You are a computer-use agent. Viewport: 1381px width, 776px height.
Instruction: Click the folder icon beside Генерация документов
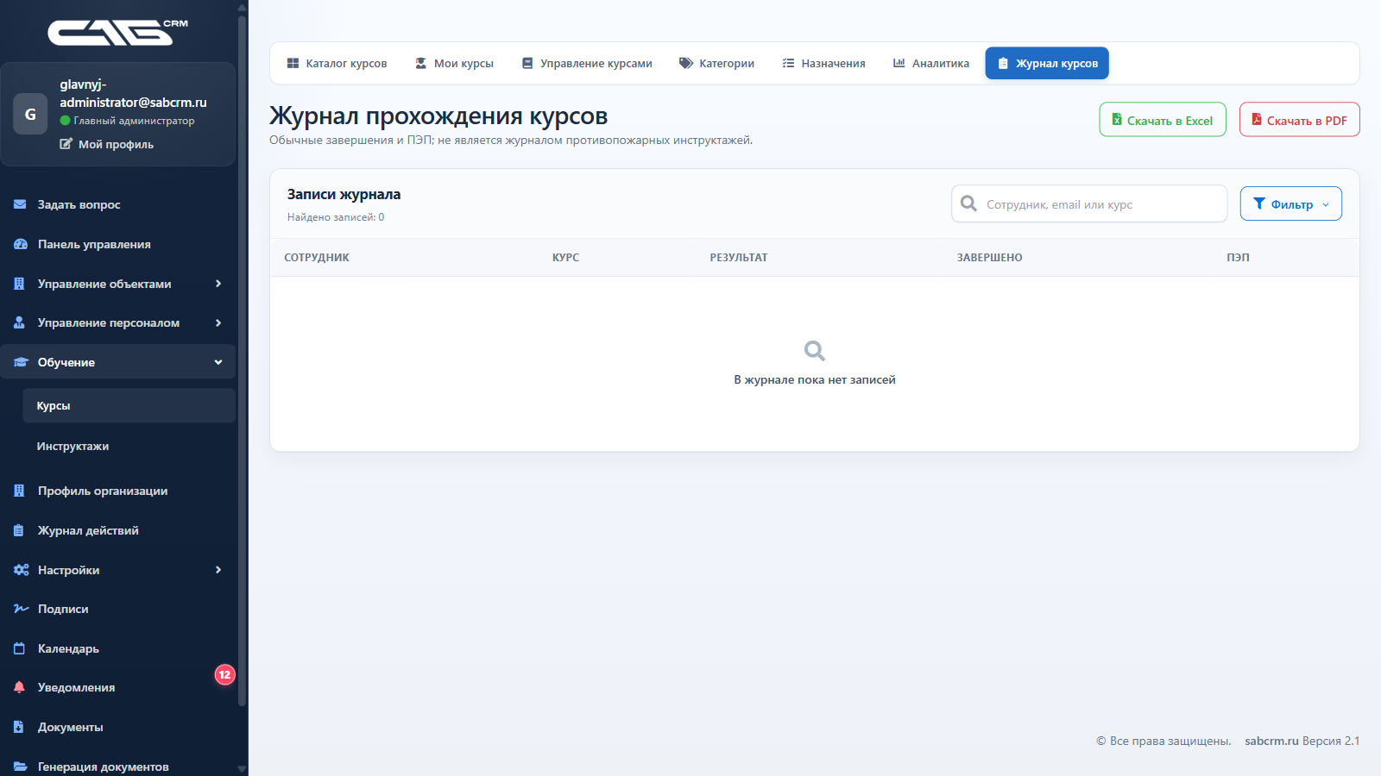coord(20,767)
